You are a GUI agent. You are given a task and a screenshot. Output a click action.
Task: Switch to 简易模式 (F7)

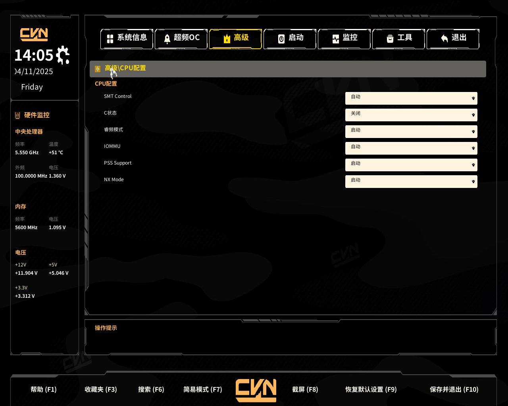point(203,389)
